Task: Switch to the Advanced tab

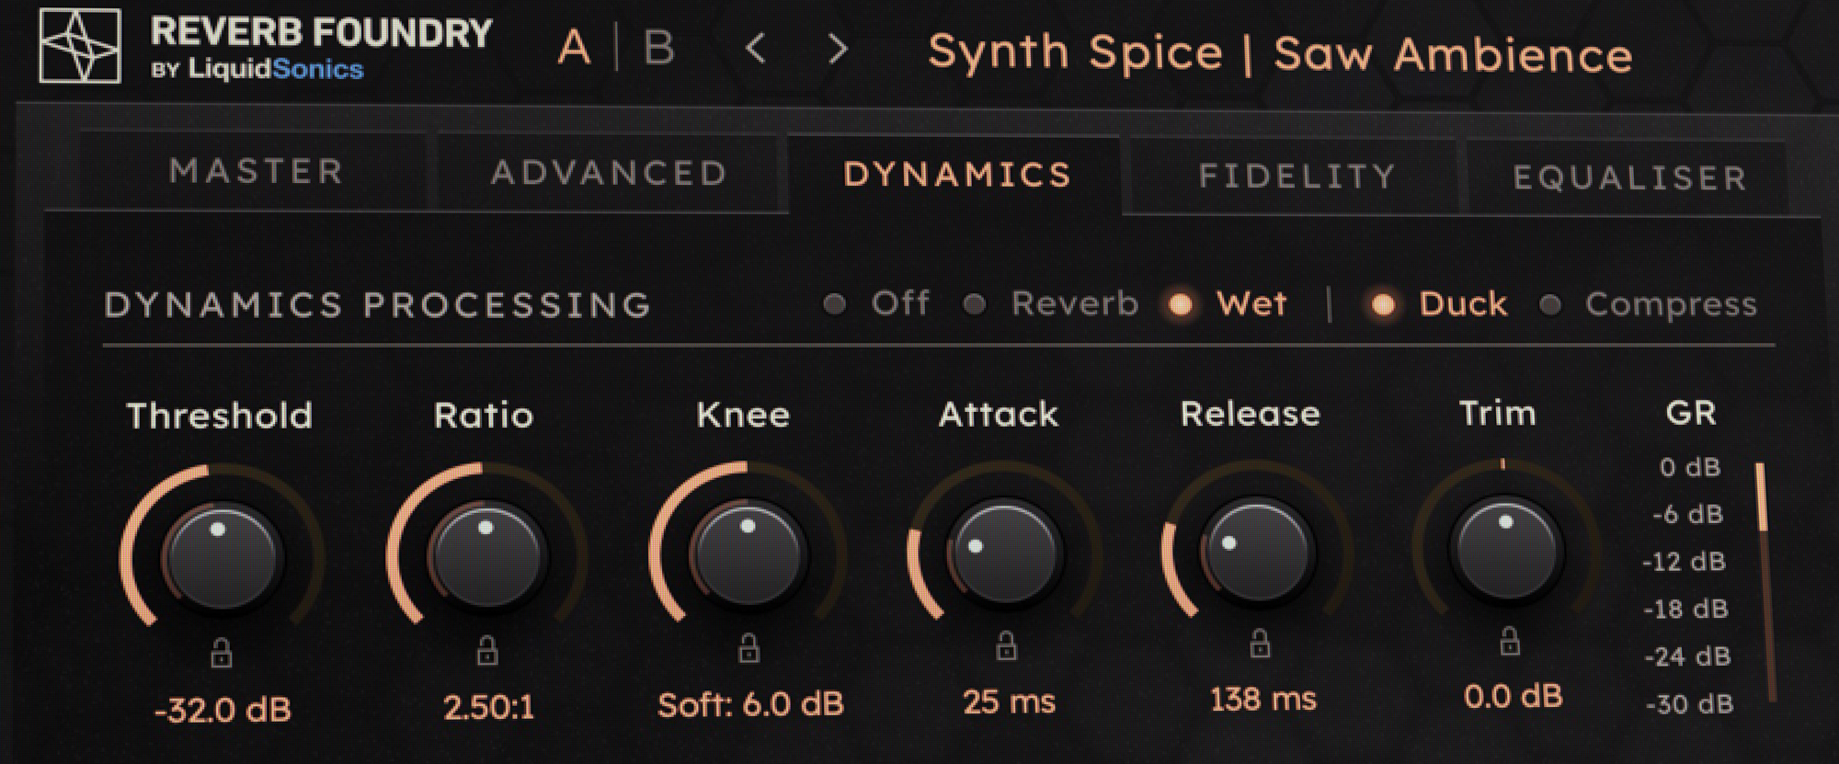Action: tap(609, 173)
